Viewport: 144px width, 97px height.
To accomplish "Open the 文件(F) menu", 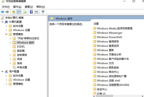I will pyautogui.click(x=6, y=7).
